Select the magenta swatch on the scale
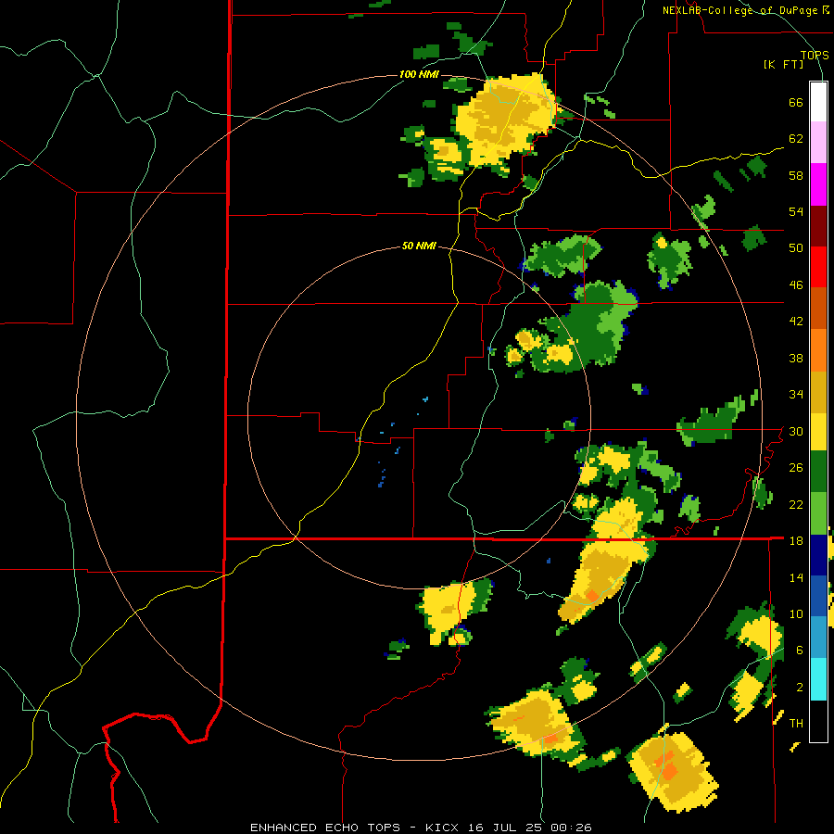Image resolution: width=834 pixels, height=834 pixels. click(818, 184)
